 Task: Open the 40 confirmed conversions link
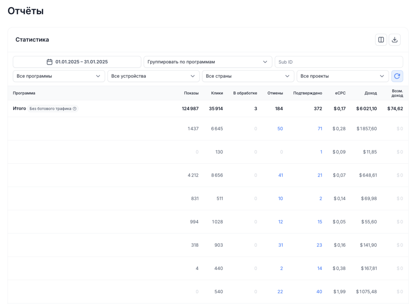click(319, 292)
